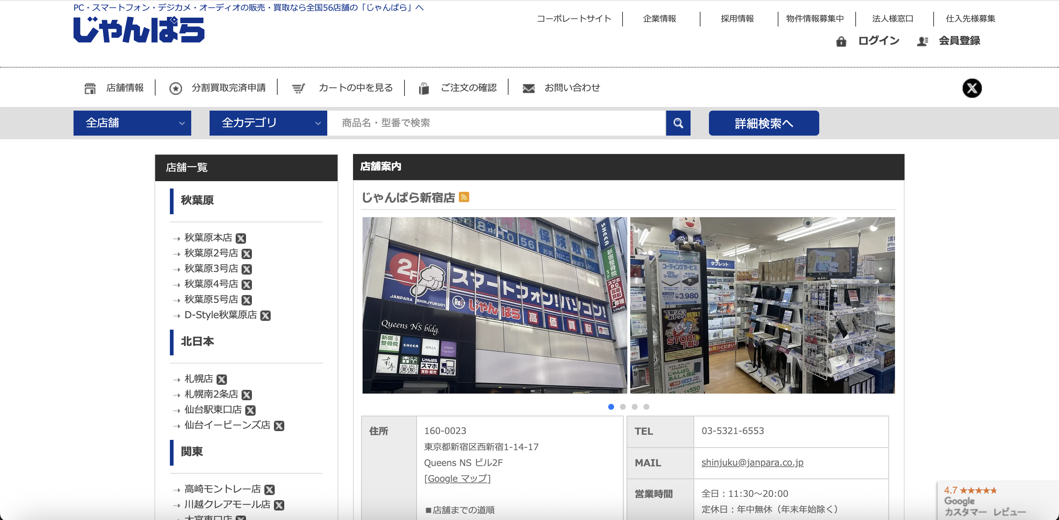Viewport: 1059px width, 520px height.
Task: Open the 秋葉原3号店 store link
Action: (x=211, y=269)
